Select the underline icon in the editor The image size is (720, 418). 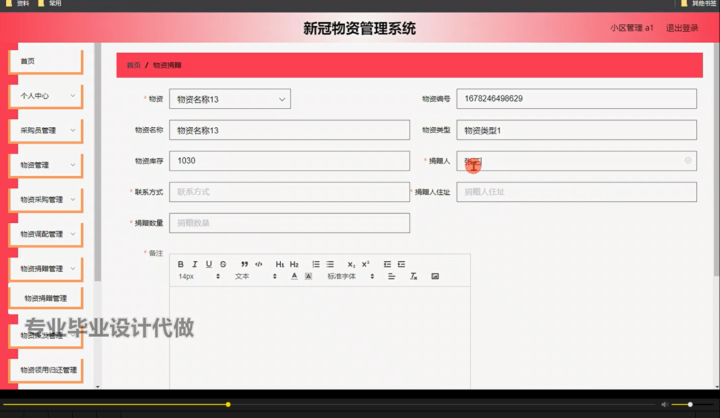[x=208, y=264]
